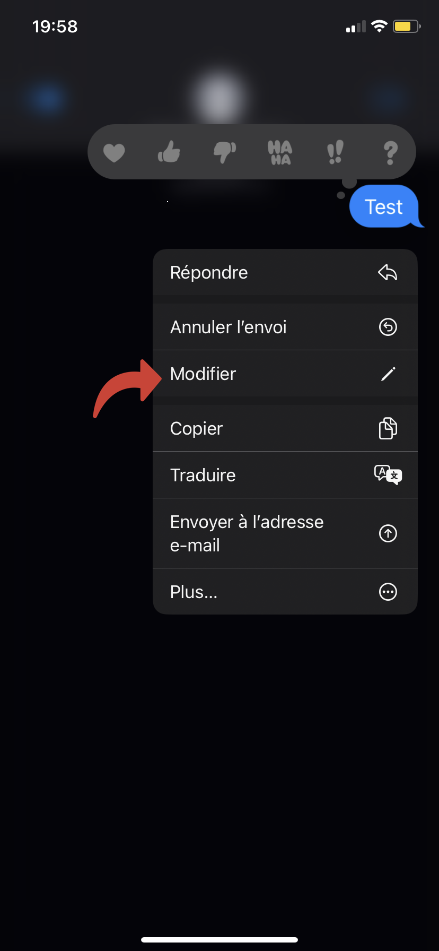The height and width of the screenshot is (951, 439).
Task: Tap the translate icon
Action: 388,474
